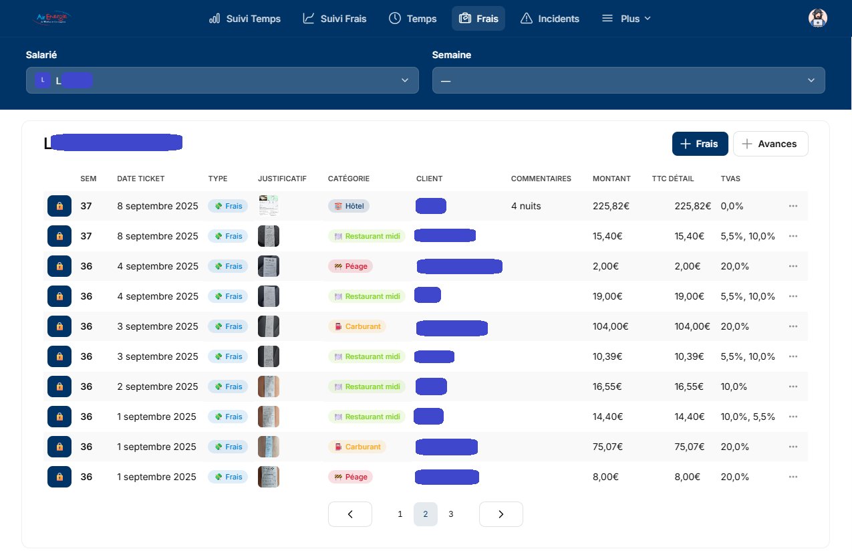
Task: Open more options for the 16,55€ row
Action: (x=793, y=387)
